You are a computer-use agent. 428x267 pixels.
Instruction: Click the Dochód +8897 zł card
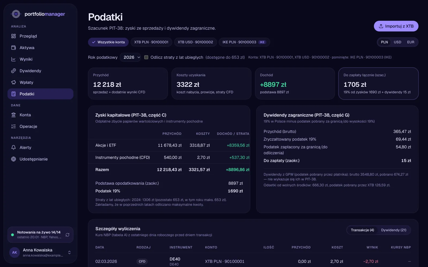tap(295, 84)
